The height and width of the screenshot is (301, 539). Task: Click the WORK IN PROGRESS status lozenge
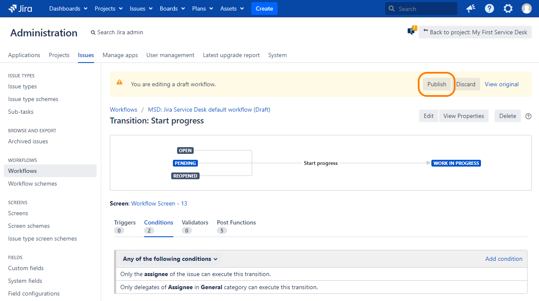(456, 163)
